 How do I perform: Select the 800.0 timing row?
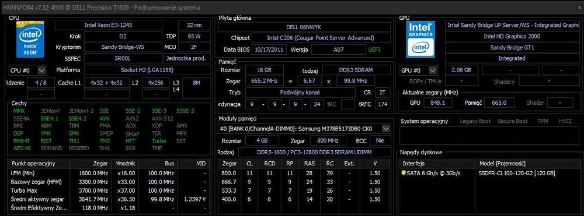(x=304, y=173)
